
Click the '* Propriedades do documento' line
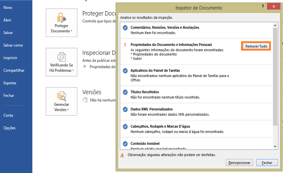click(x=154, y=54)
